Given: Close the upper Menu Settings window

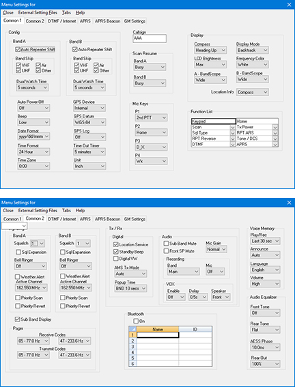Looking at the screenshot, I should [x=289, y=5].
